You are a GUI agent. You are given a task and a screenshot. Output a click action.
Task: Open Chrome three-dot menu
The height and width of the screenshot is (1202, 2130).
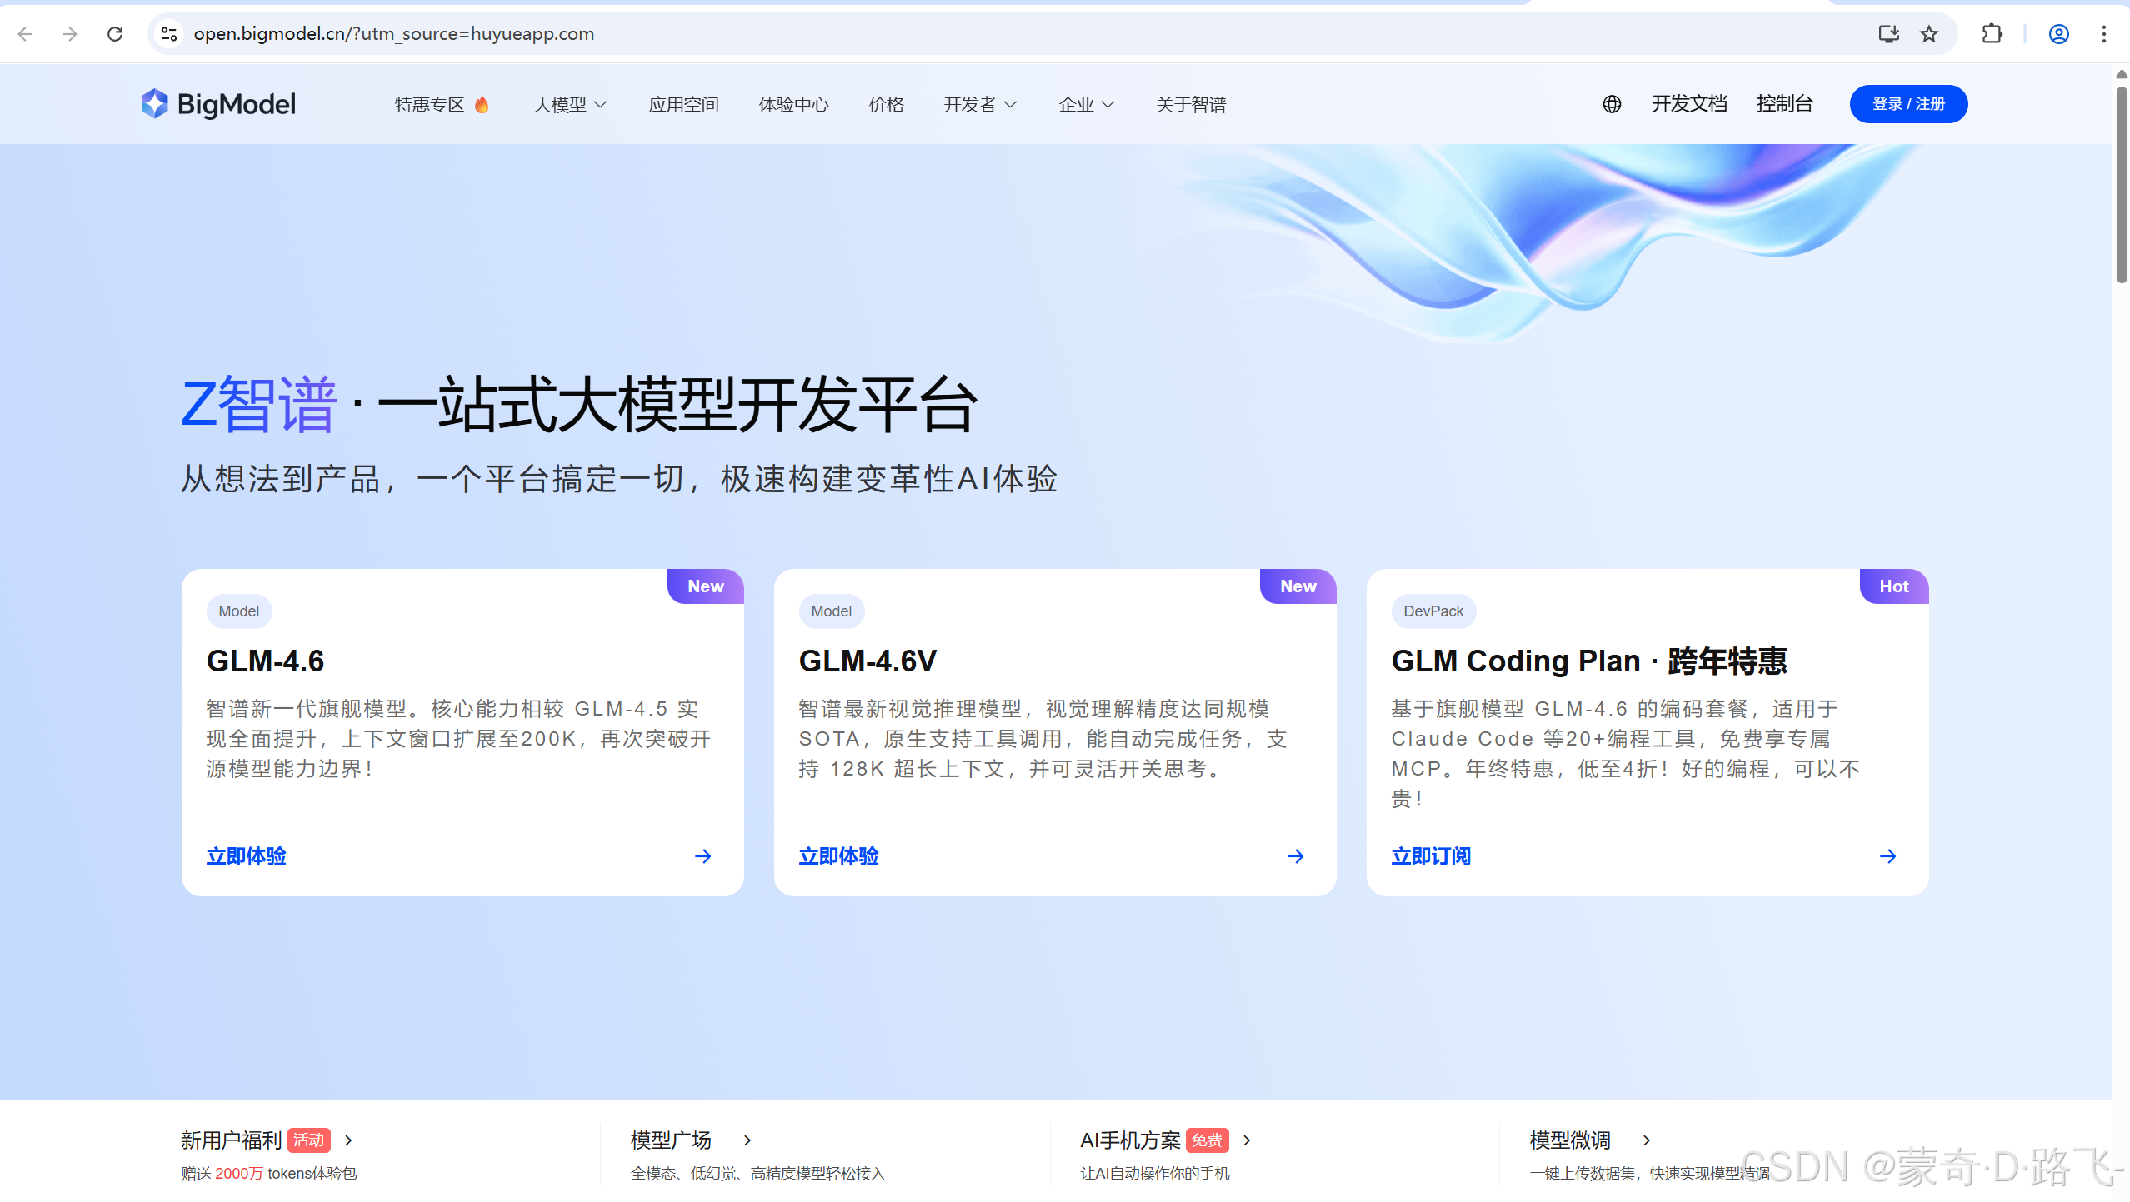click(x=2104, y=34)
